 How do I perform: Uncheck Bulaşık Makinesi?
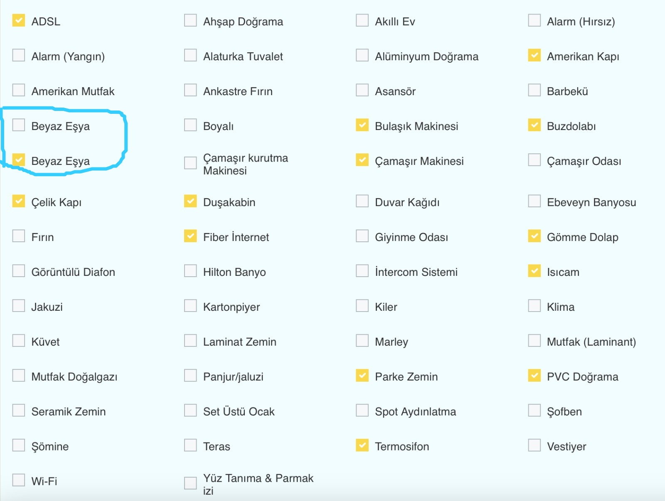362,125
